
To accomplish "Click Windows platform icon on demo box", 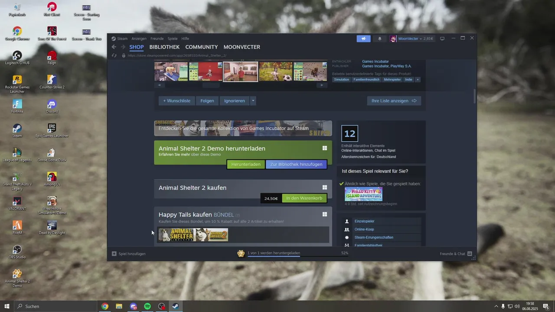I will coord(324,148).
